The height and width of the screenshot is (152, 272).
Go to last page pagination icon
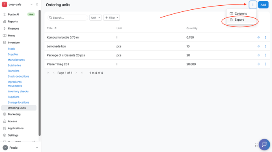pos(82,73)
